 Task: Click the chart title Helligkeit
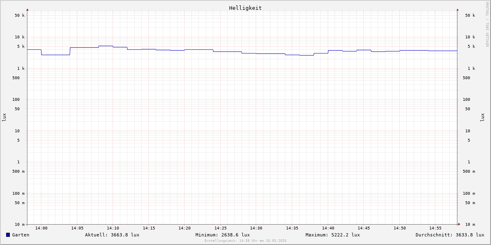245,8
